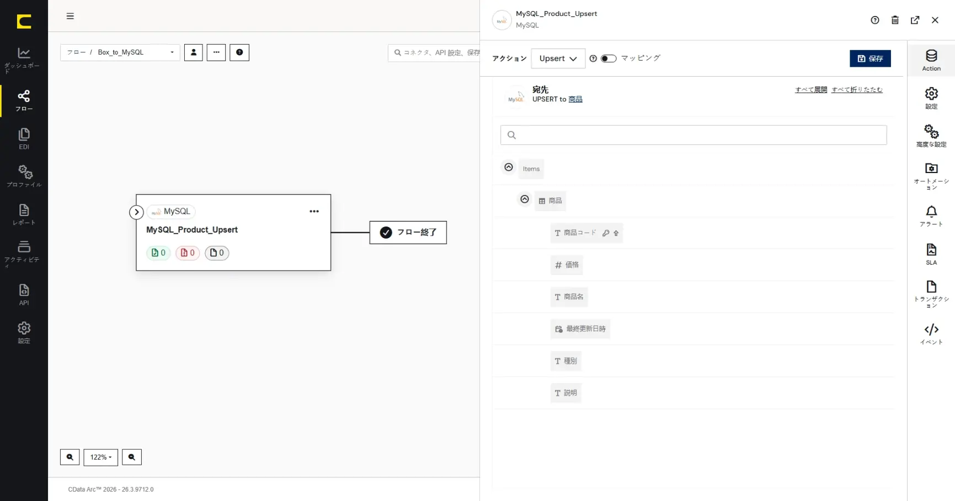Click the gray pending file count badge

(217, 253)
